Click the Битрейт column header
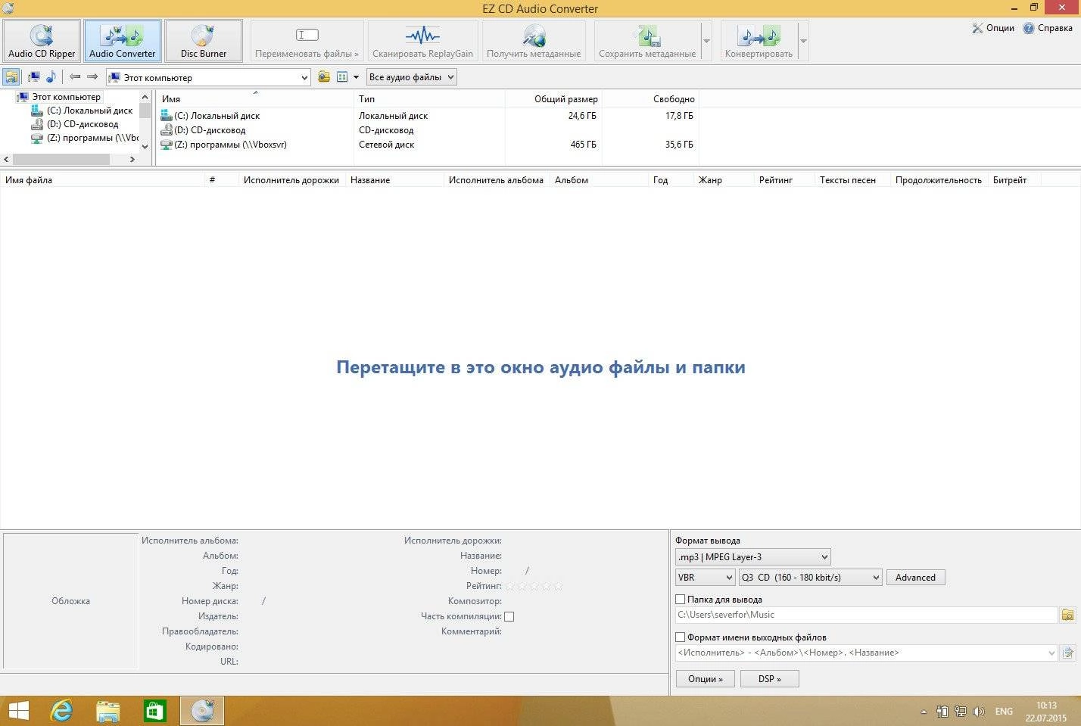The image size is (1081, 726). point(1014,180)
